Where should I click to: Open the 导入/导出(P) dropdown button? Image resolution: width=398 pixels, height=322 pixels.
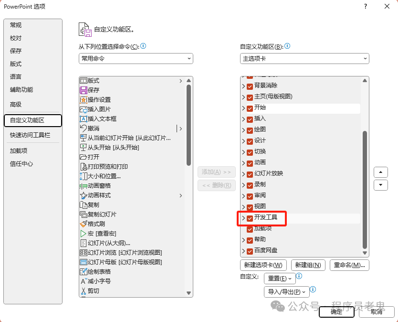pos(287,292)
